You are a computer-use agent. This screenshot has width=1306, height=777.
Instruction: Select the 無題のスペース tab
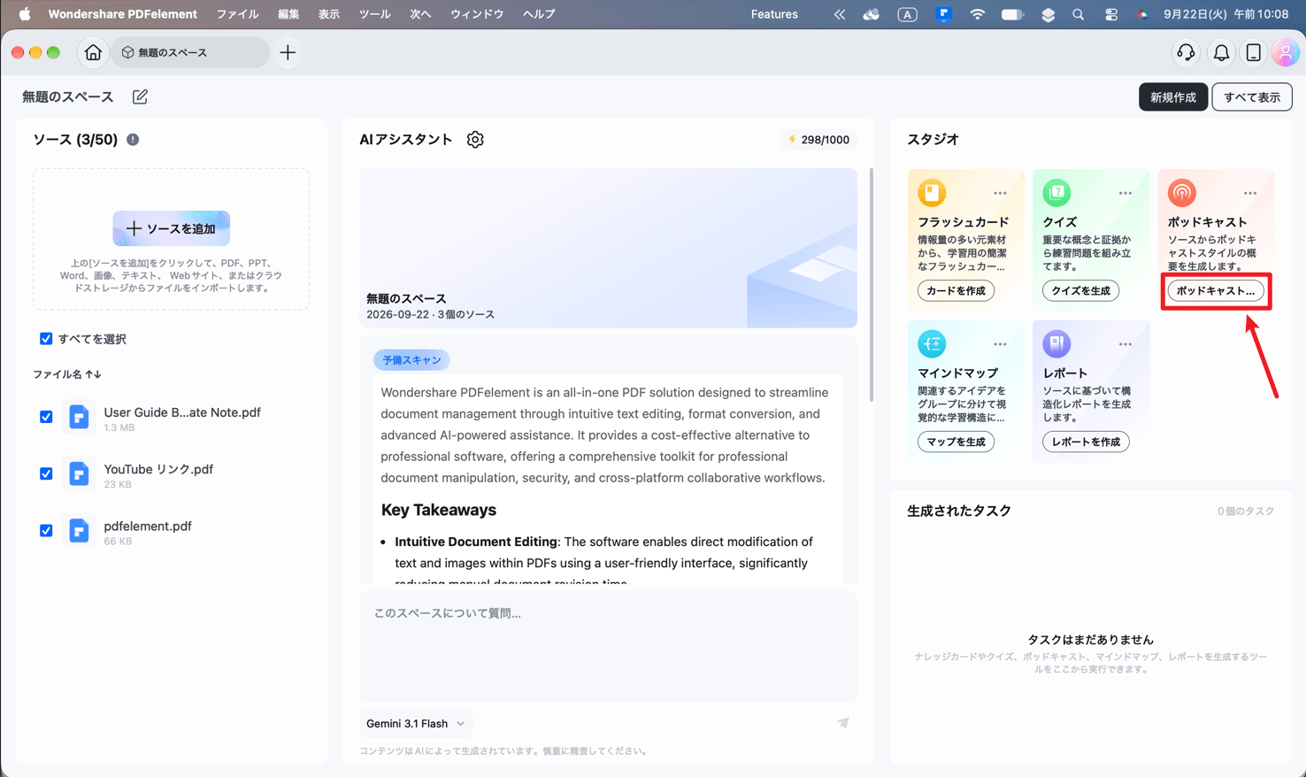tap(190, 53)
